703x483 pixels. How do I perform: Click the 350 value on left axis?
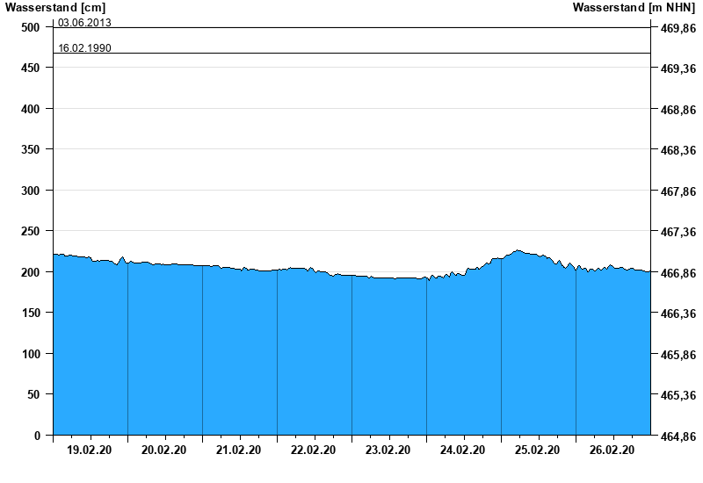[x=31, y=149]
